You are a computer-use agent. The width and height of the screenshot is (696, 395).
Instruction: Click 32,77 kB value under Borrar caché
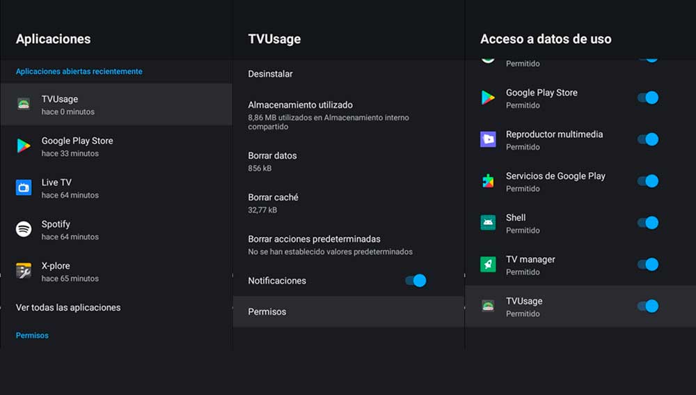click(262, 210)
